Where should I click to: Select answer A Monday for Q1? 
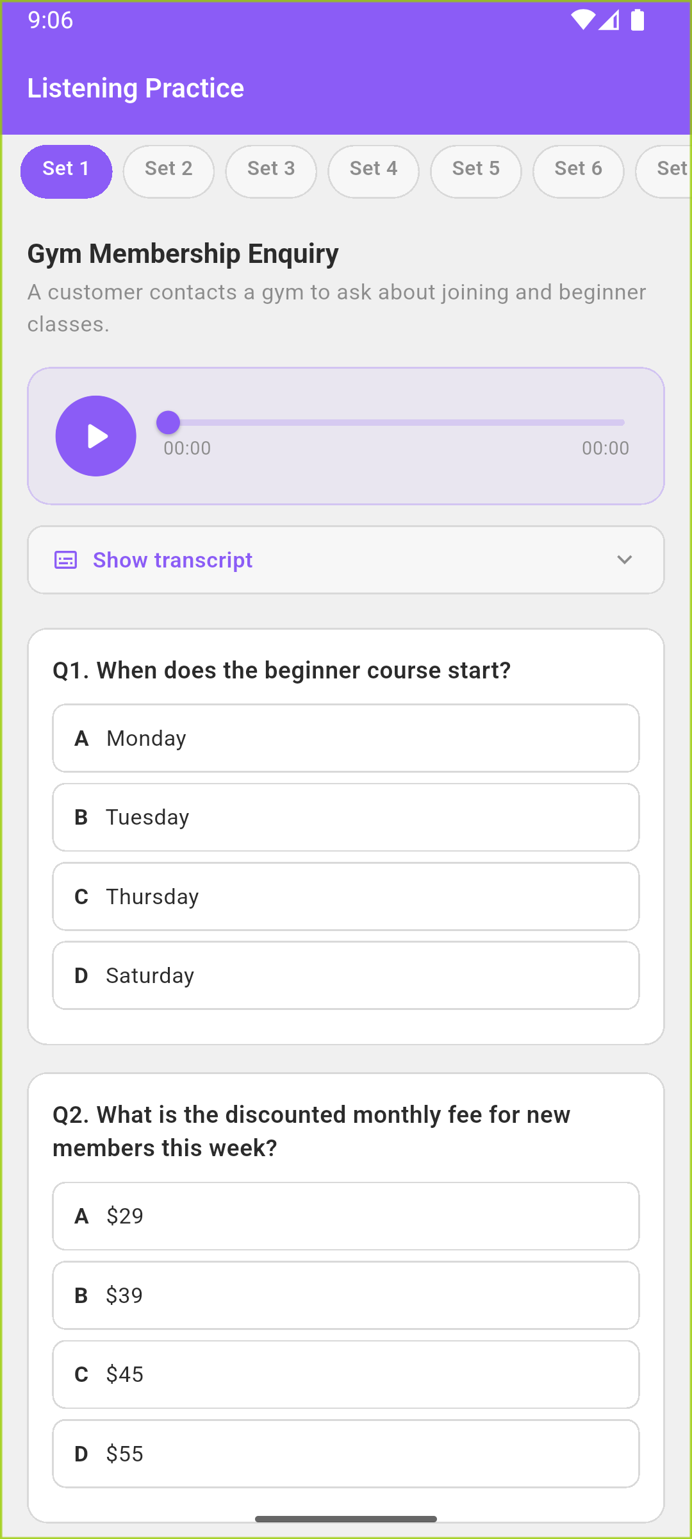345,737
